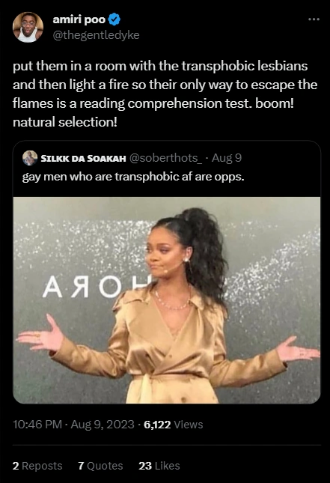Screen dimensions: 330x483
Task: Show the 2 Reposts list
Action: (37, 466)
